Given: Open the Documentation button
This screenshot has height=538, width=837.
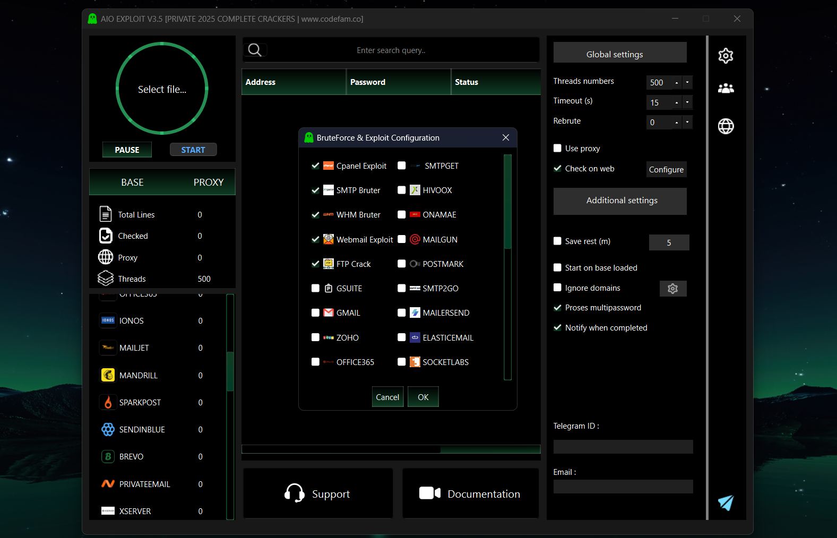Looking at the screenshot, I should [x=470, y=493].
